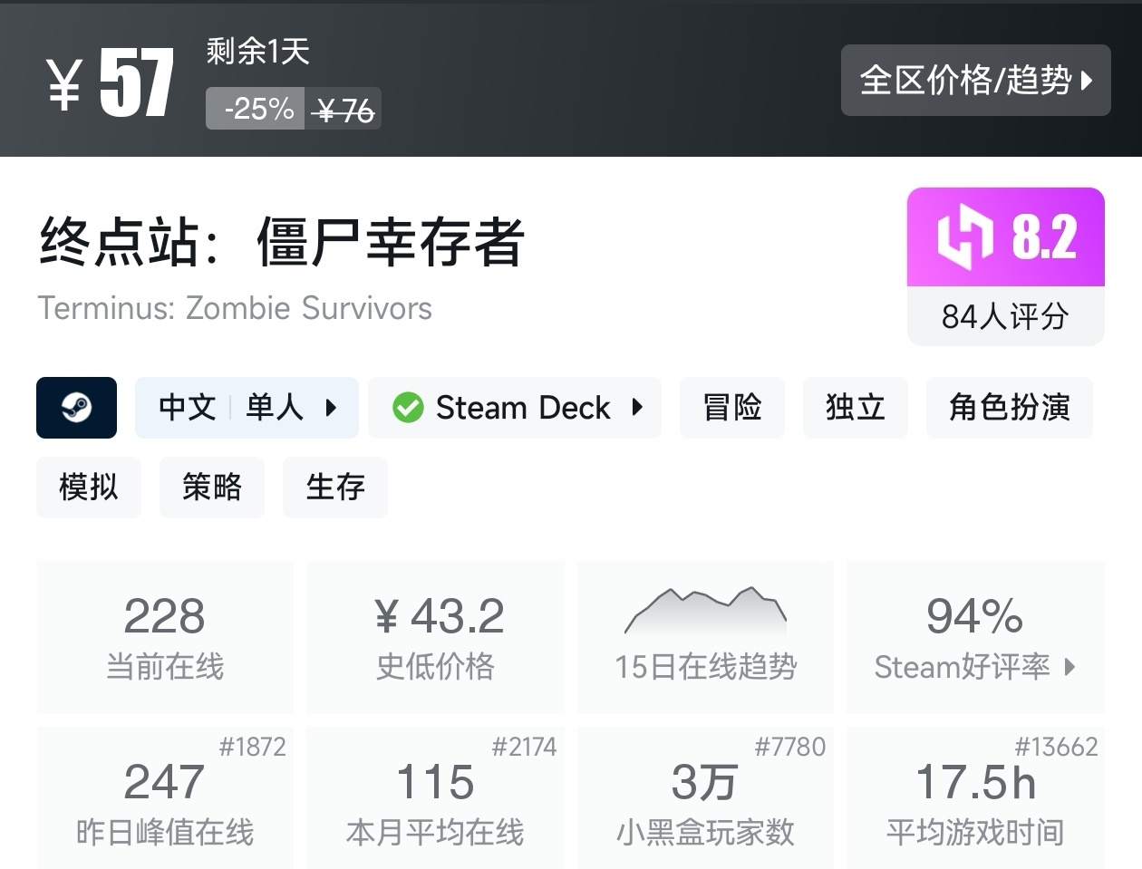
Task: Toggle the 生存 tag filter
Action: [335, 488]
